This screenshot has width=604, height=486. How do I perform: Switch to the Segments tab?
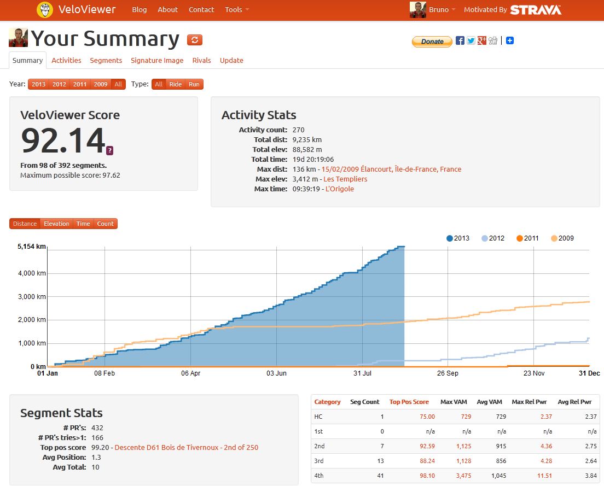point(106,60)
